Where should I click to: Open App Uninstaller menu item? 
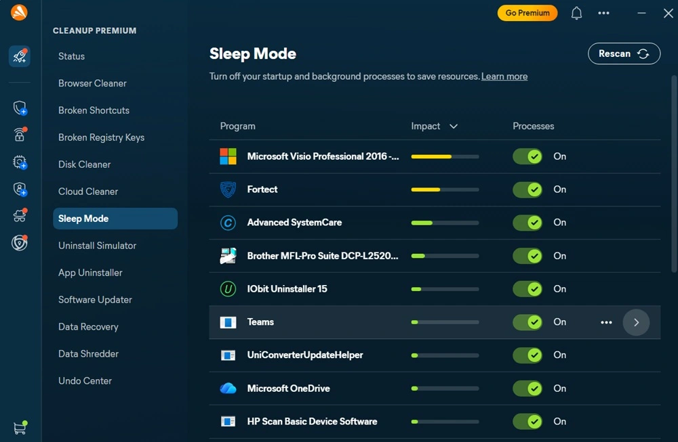click(x=90, y=273)
